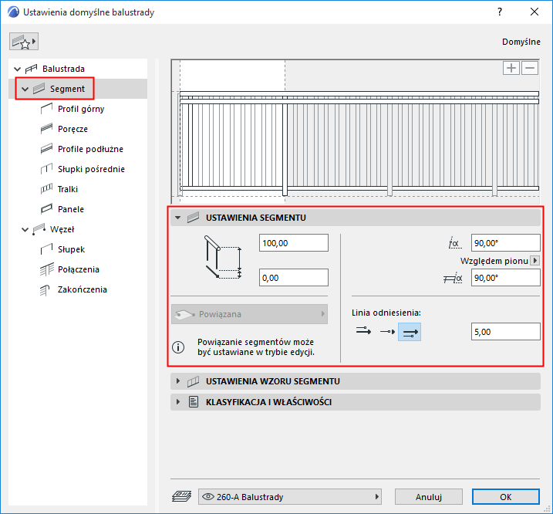Click the Słupek post icon
553x514 pixels.
click(x=46, y=249)
